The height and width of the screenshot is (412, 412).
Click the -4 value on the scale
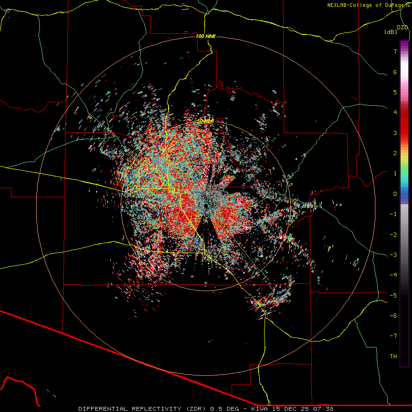393,275
